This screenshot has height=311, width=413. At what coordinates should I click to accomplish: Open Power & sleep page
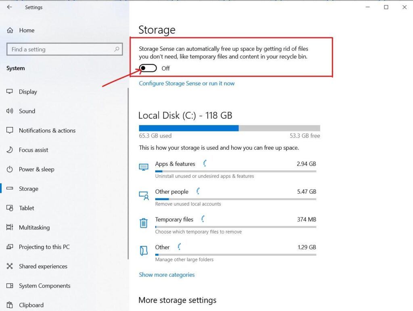[x=64, y=169]
